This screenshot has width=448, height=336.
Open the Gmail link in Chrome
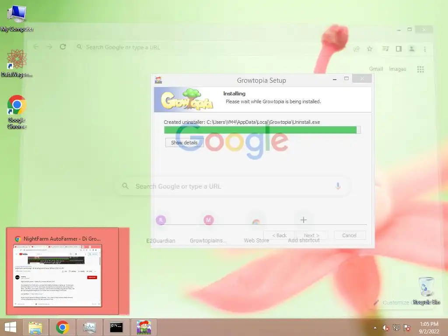tap(376, 69)
